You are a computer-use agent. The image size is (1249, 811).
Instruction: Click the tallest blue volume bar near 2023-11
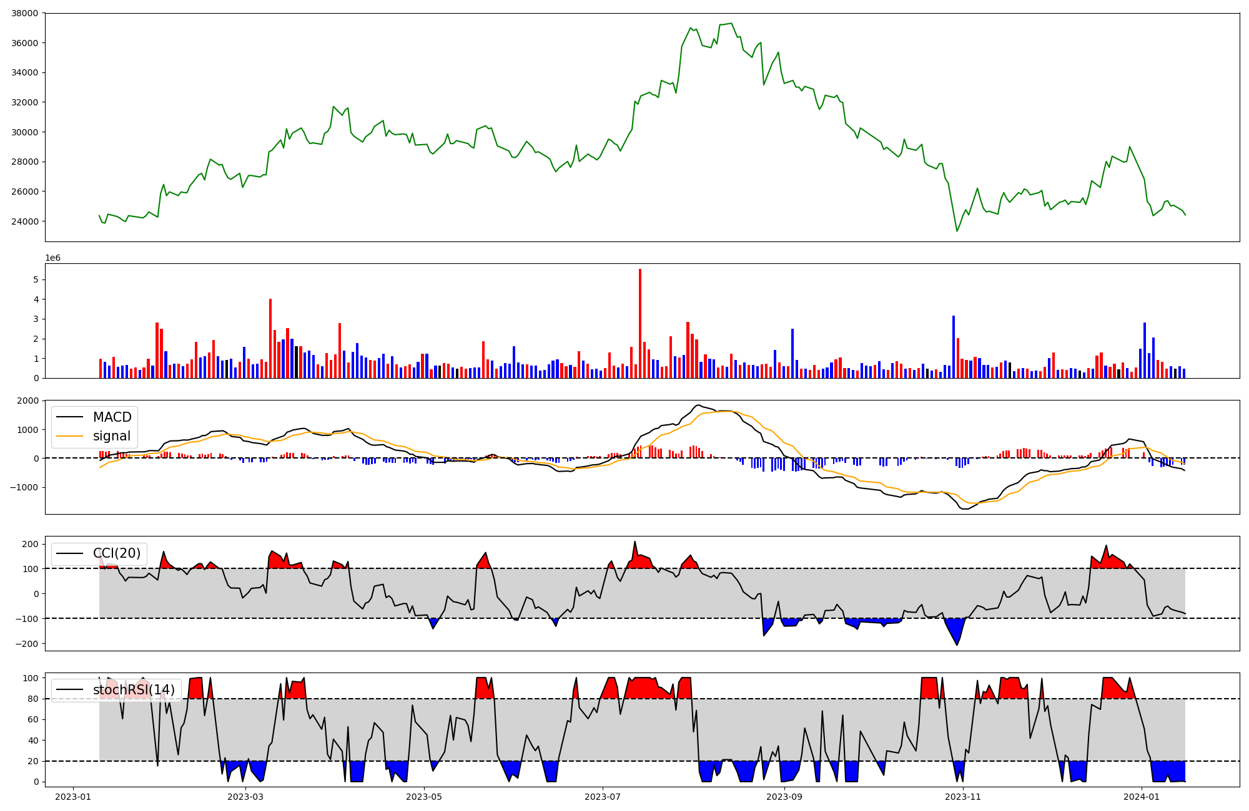(954, 347)
